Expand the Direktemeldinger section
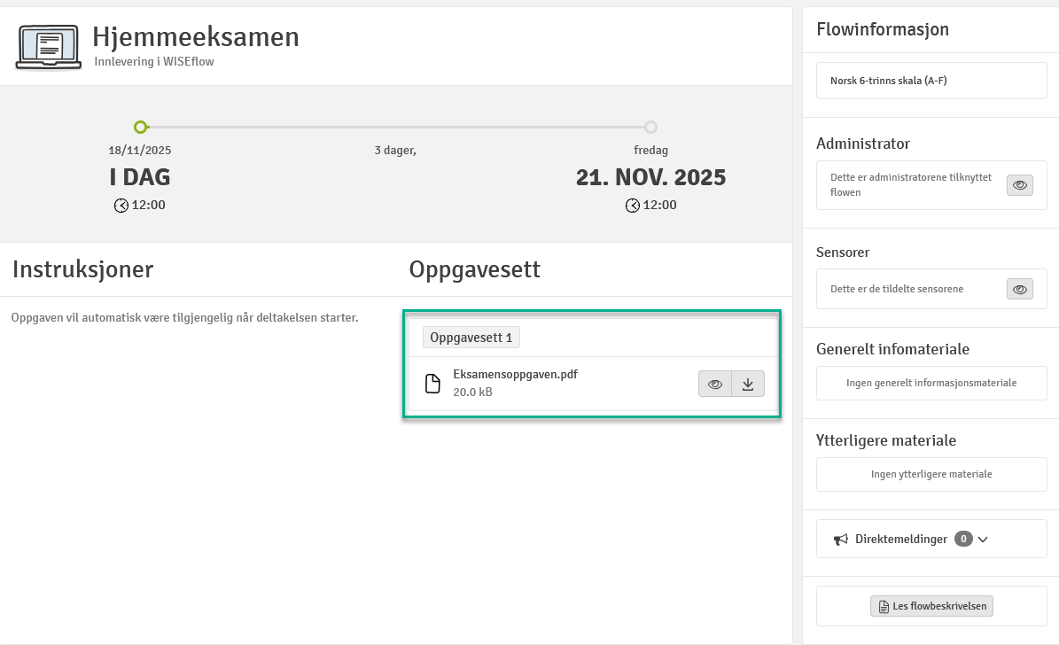The image size is (1059, 645). click(x=983, y=539)
